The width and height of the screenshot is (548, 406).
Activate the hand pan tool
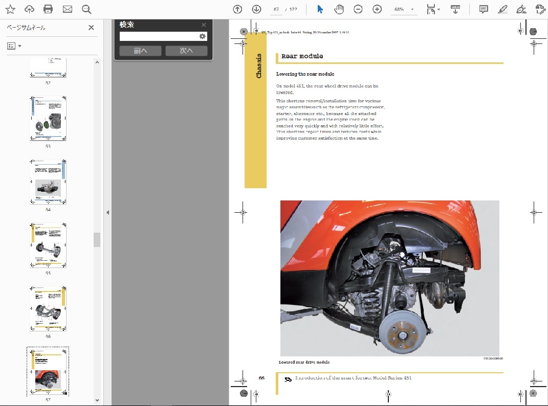(339, 9)
